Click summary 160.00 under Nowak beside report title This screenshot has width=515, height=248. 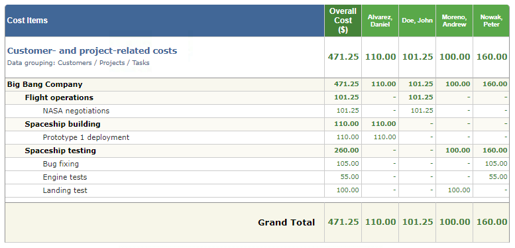(x=492, y=57)
